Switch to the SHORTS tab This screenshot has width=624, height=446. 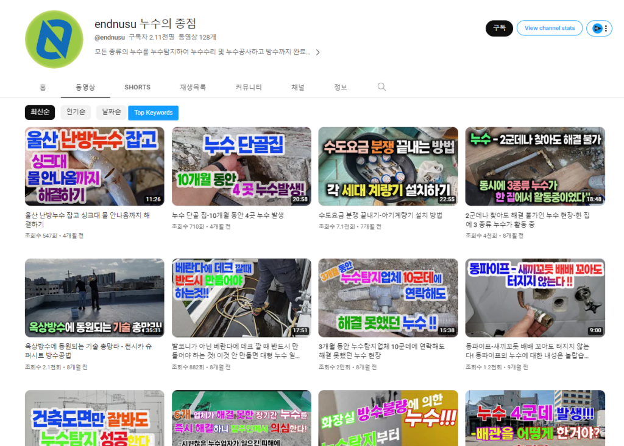tap(137, 87)
